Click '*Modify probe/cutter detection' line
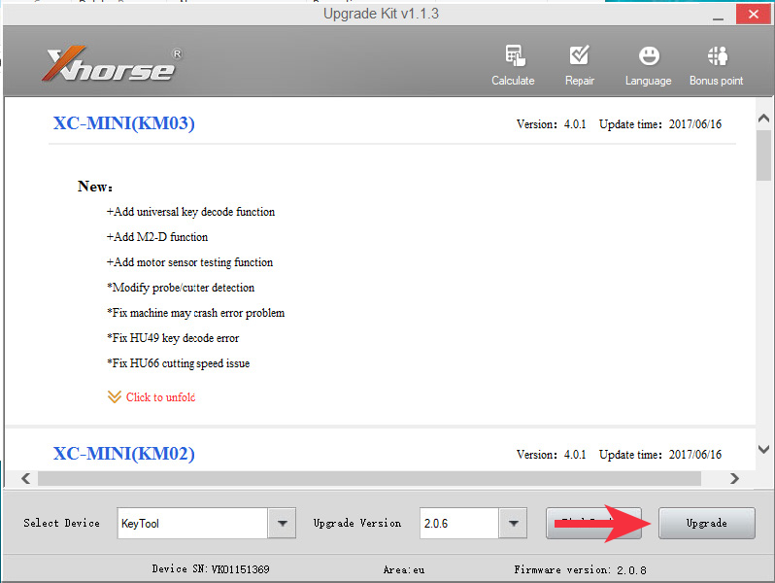Image resolution: width=775 pixels, height=583 pixels. (181, 288)
